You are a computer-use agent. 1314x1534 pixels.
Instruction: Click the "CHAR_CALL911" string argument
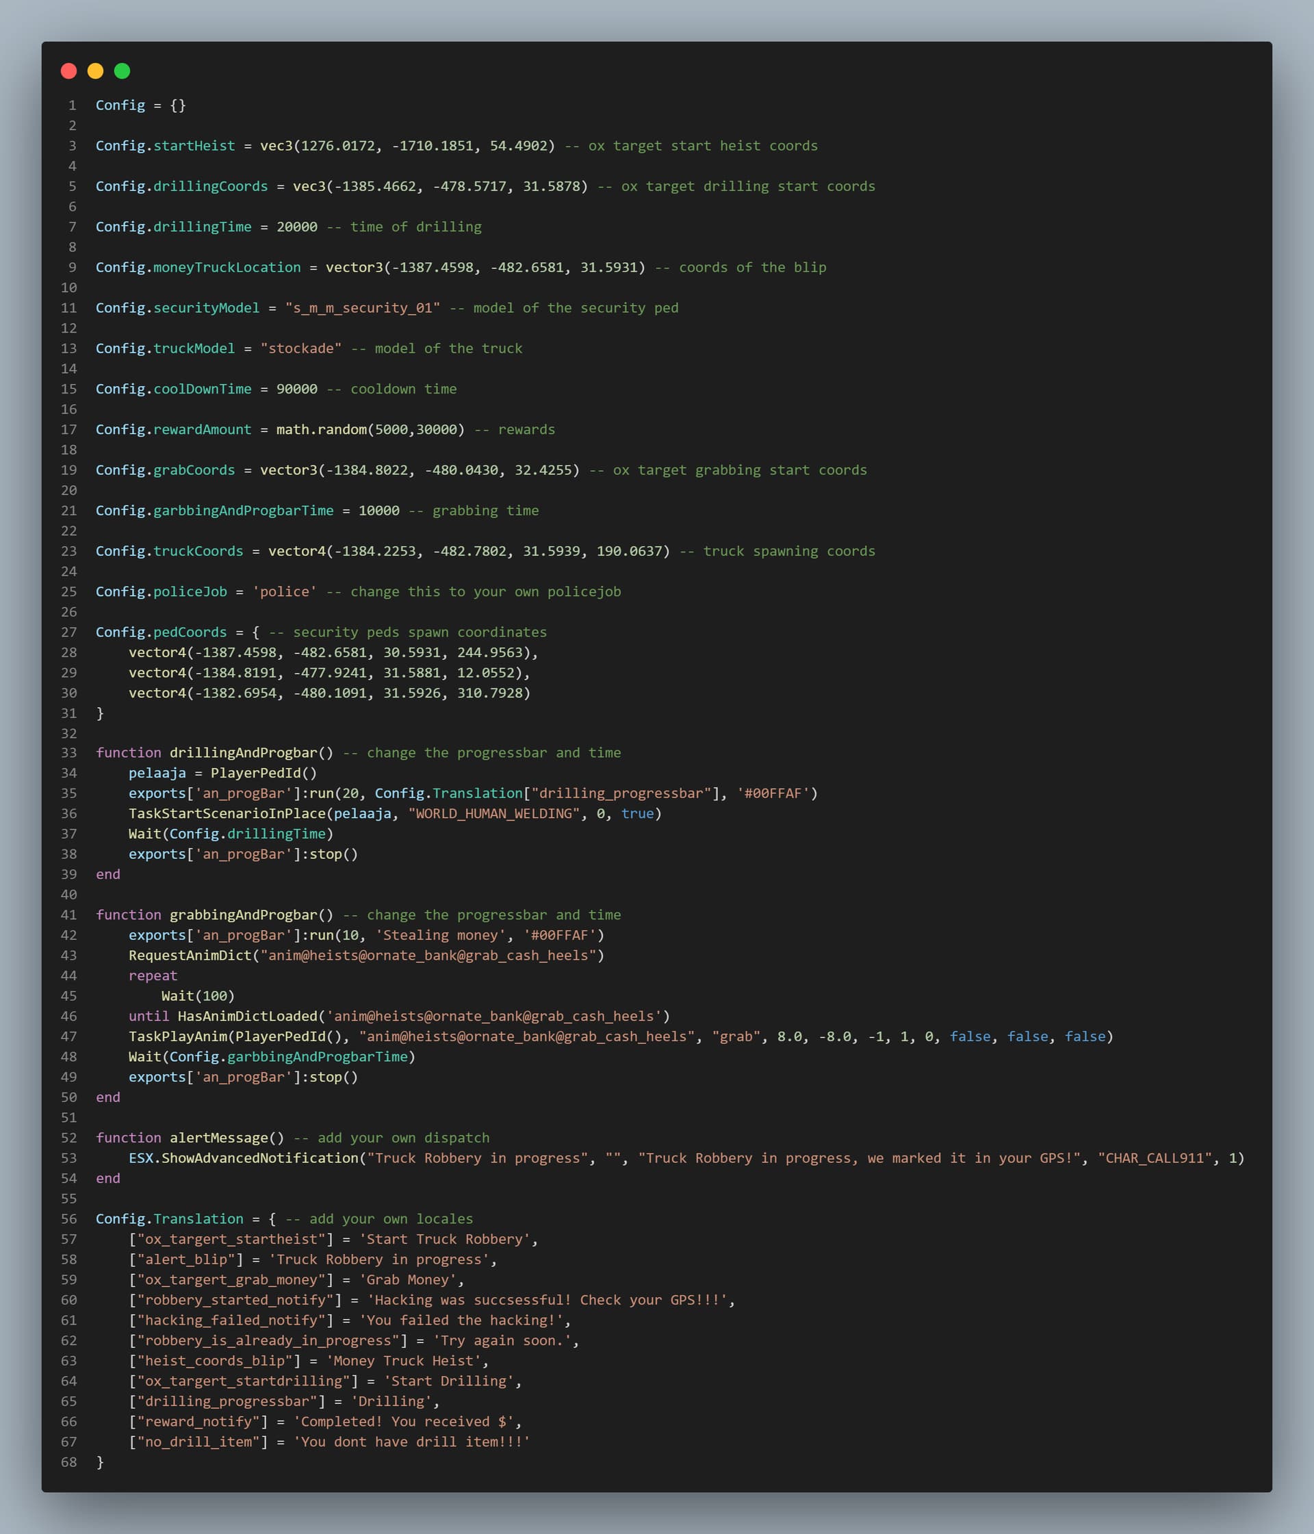point(1154,1158)
